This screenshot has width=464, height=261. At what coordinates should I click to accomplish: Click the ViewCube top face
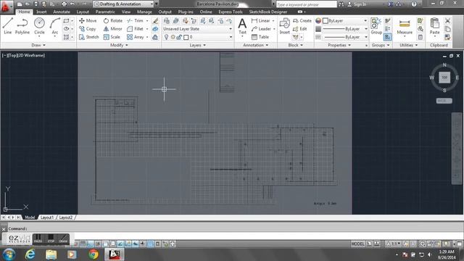click(x=444, y=78)
